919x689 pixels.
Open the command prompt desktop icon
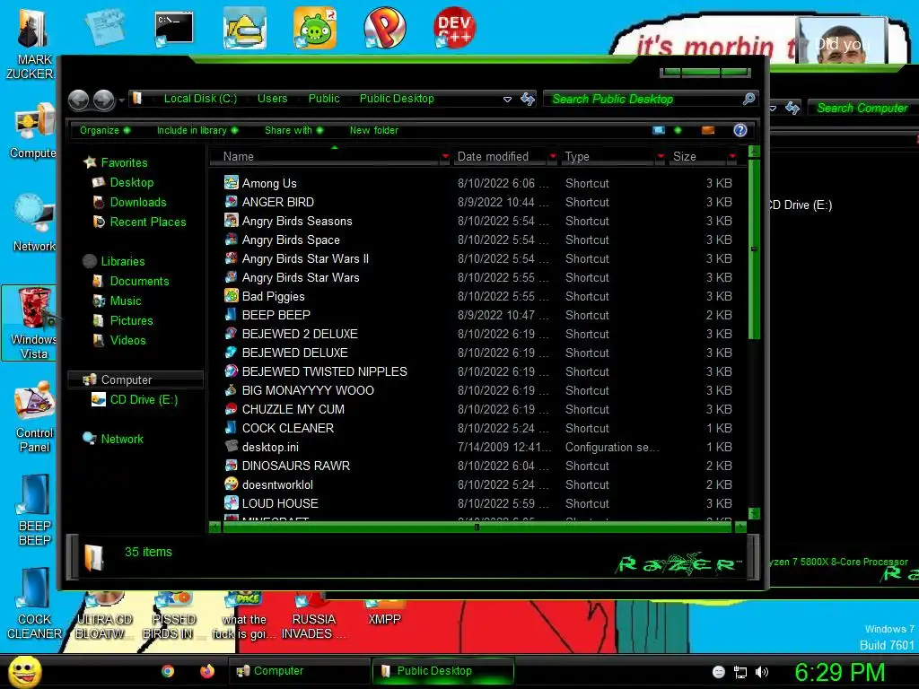(x=174, y=28)
